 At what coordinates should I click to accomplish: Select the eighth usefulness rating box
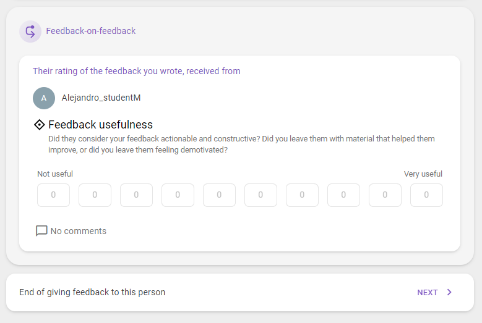click(x=343, y=195)
